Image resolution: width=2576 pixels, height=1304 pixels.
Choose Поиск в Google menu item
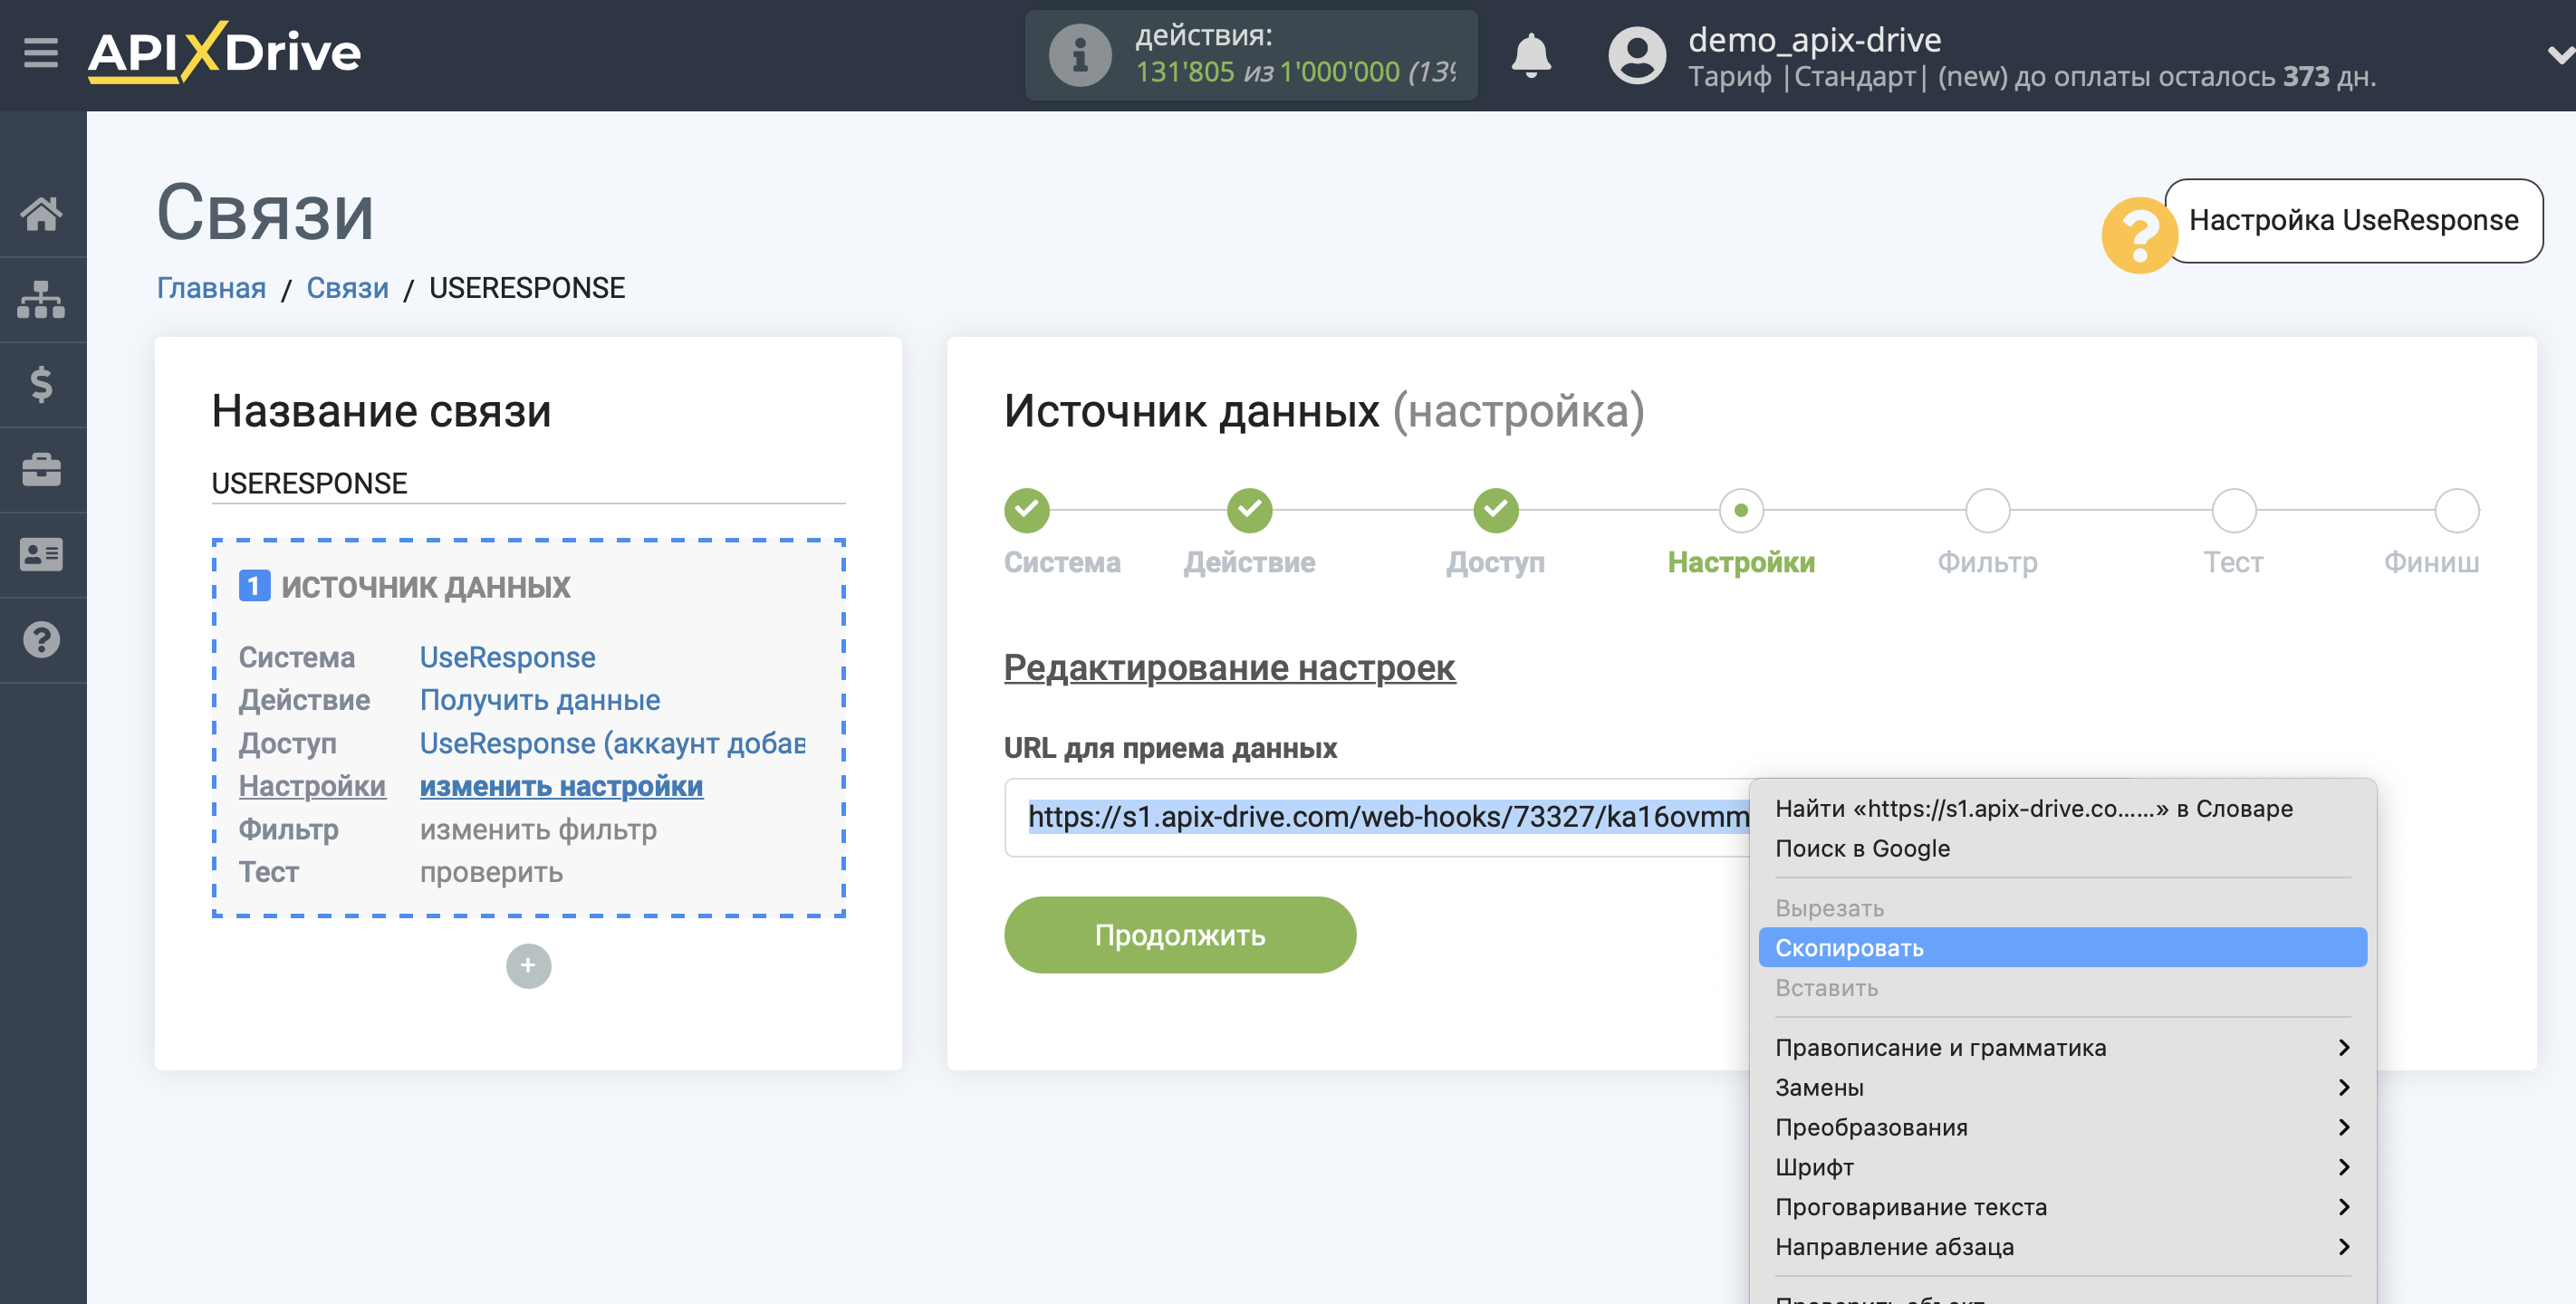pyautogui.click(x=2062, y=848)
